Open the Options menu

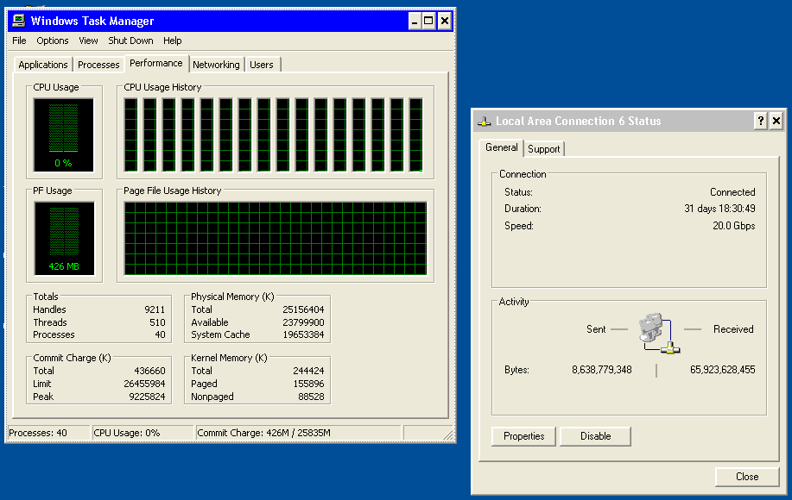coord(53,41)
